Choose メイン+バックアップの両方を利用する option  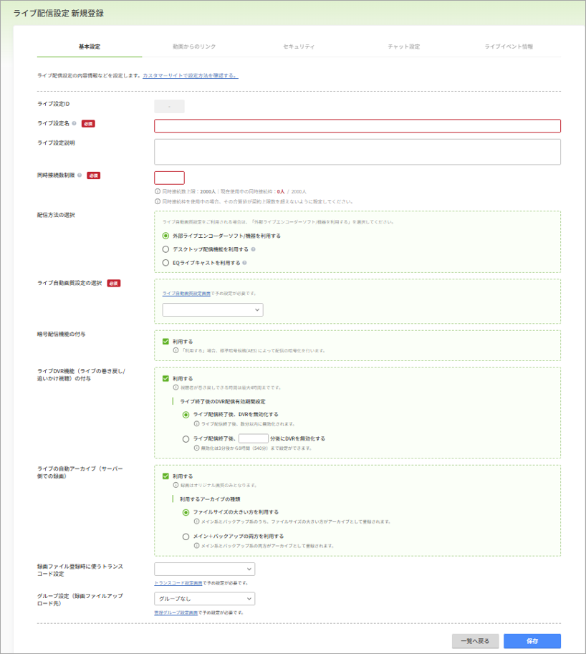[186, 537]
